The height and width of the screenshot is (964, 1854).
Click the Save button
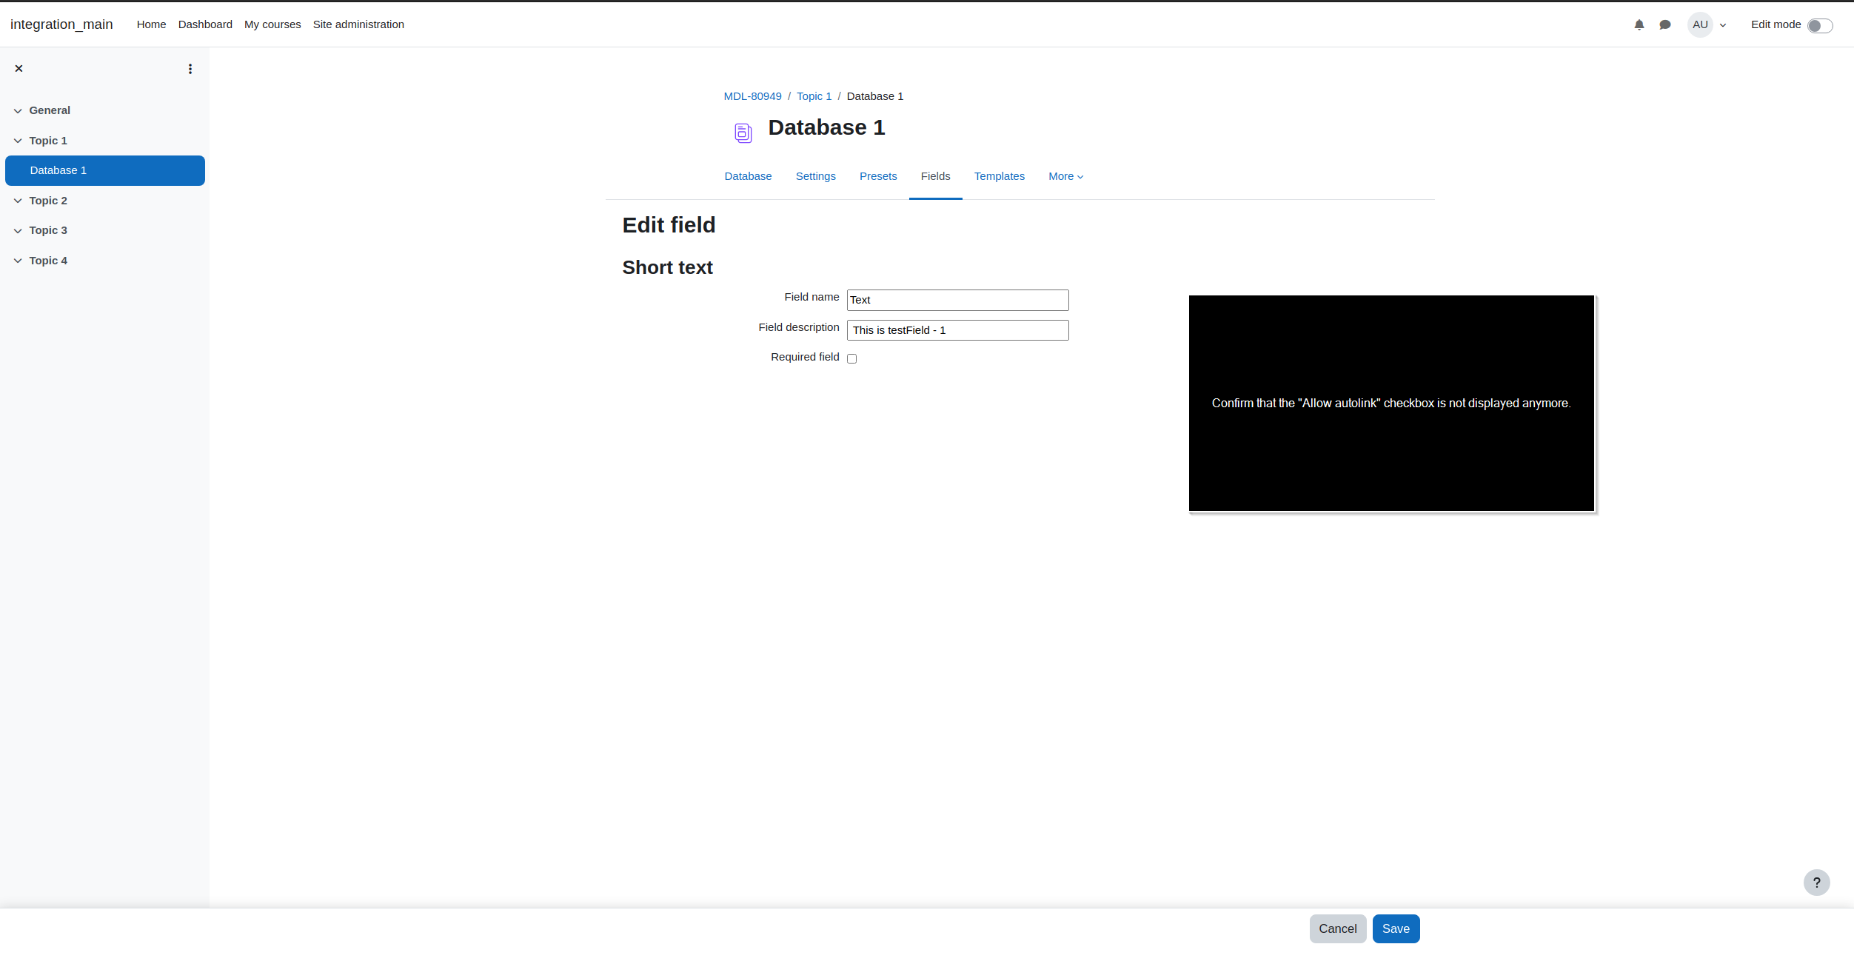coord(1396,928)
